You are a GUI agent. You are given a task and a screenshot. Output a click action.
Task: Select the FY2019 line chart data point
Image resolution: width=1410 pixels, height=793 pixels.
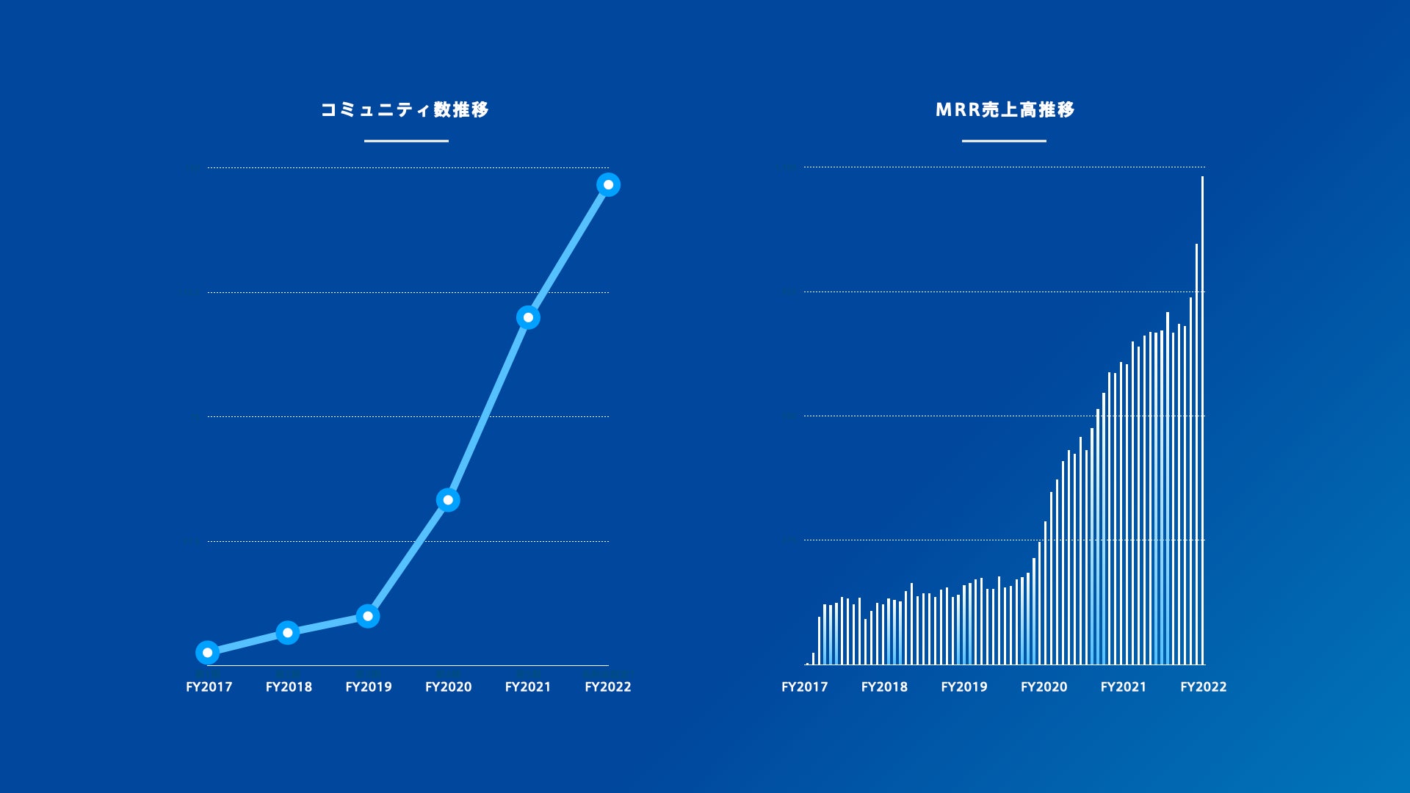368,616
